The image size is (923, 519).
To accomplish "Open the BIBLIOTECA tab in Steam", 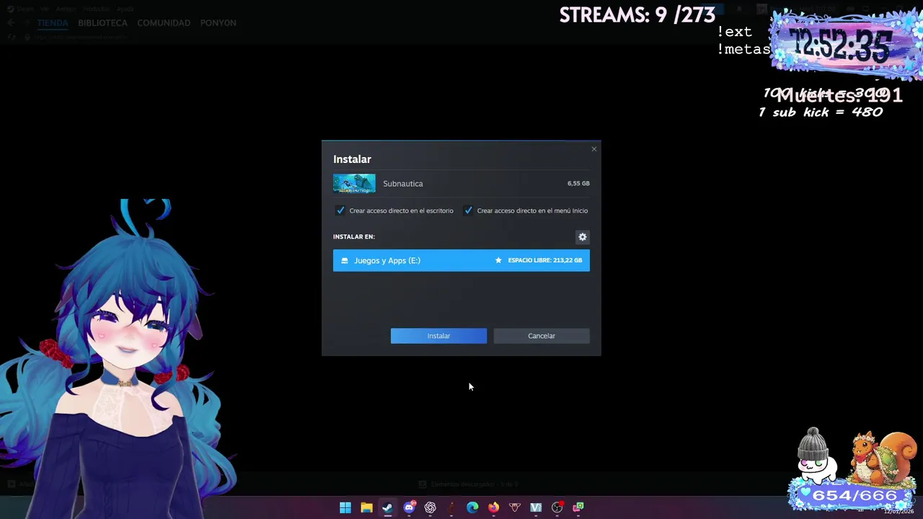I will click(x=102, y=23).
